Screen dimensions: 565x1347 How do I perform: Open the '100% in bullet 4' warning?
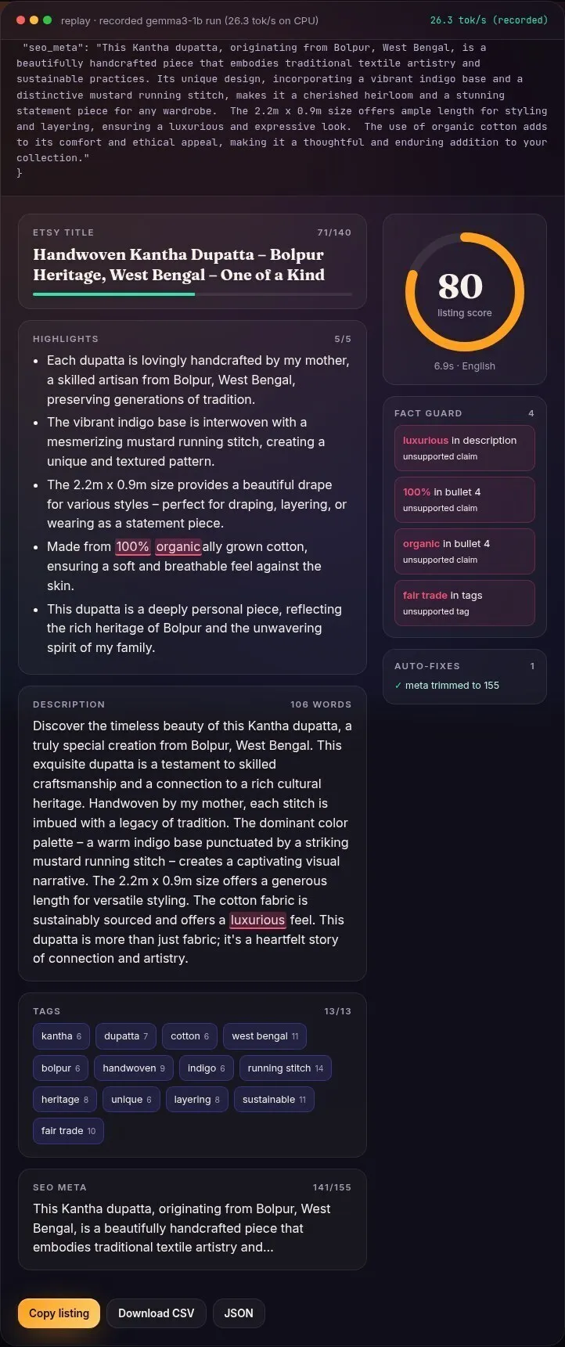(464, 499)
